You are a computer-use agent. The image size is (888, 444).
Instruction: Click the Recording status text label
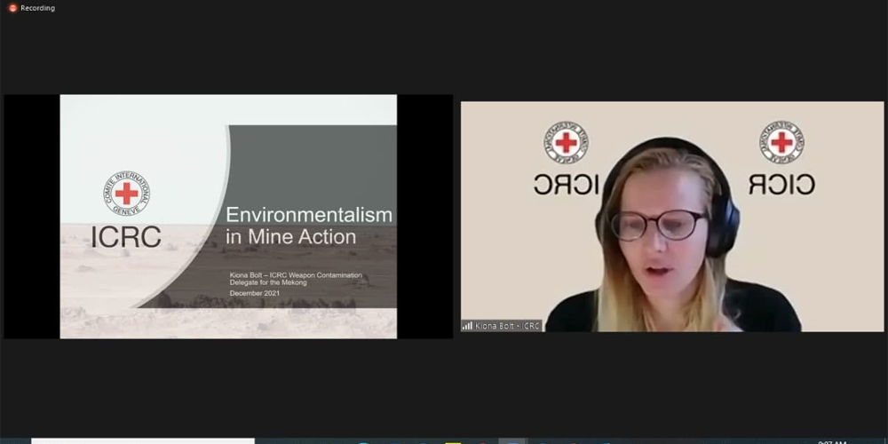click(37, 8)
